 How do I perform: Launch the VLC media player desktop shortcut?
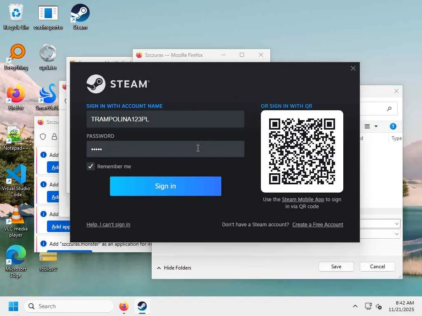tap(16, 221)
